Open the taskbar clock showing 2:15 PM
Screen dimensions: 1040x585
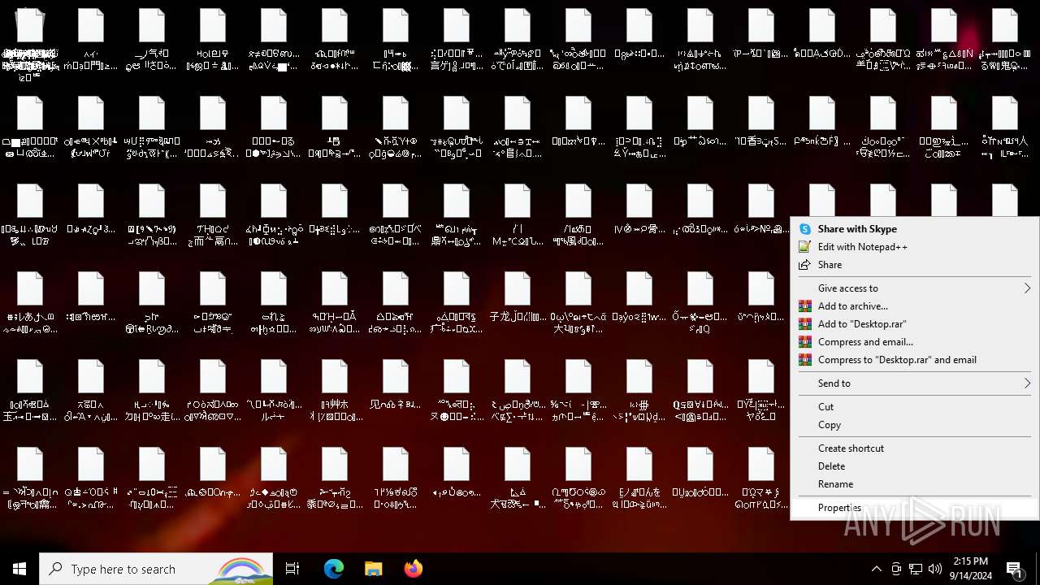pyautogui.click(x=970, y=569)
